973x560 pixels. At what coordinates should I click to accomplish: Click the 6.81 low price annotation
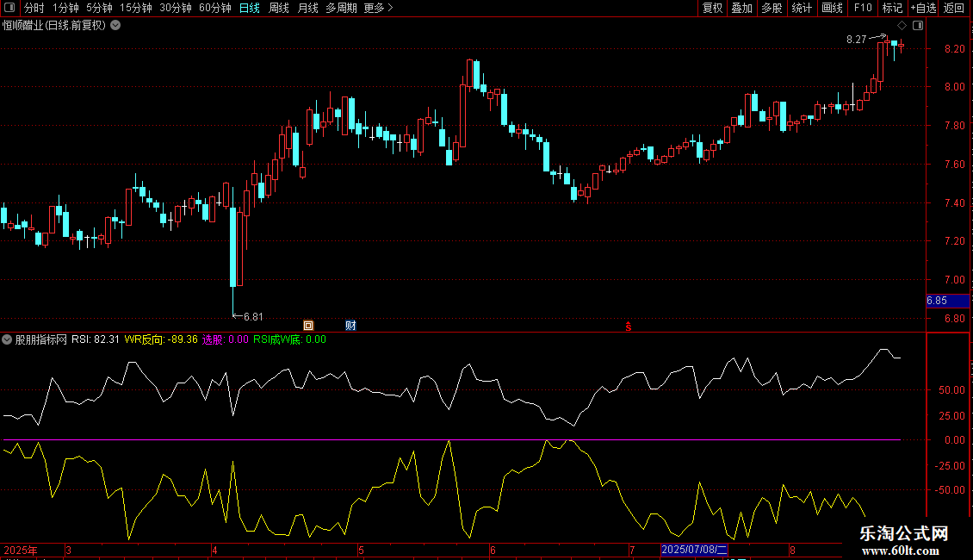[253, 317]
